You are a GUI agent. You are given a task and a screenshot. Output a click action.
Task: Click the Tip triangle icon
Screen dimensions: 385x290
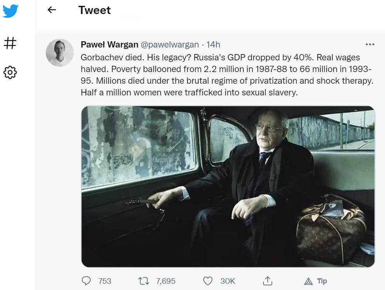coord(308,281)
